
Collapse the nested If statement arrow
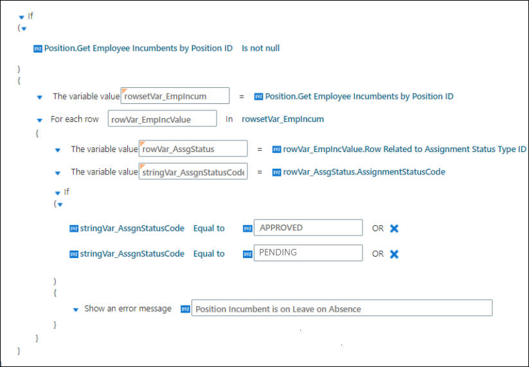click(58, 193)
